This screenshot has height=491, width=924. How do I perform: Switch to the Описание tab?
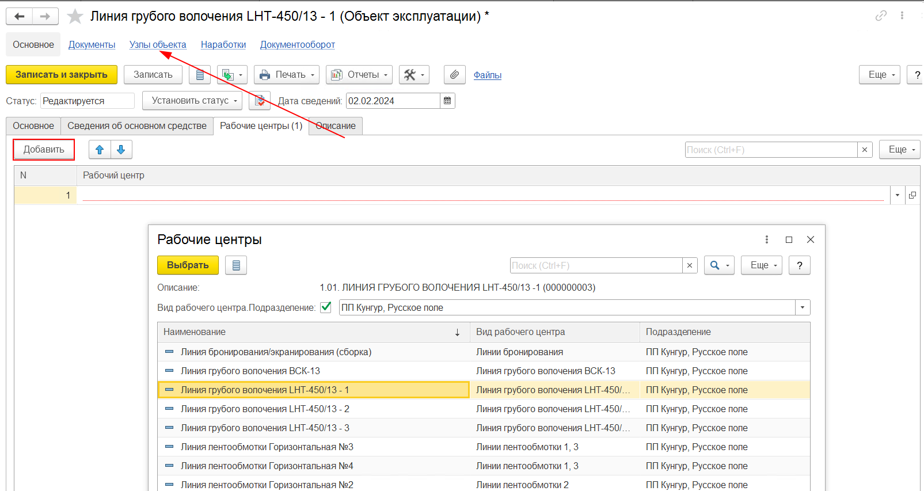(336, 126)
